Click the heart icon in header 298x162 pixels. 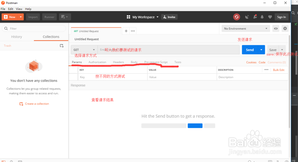[x=270, y=17]
